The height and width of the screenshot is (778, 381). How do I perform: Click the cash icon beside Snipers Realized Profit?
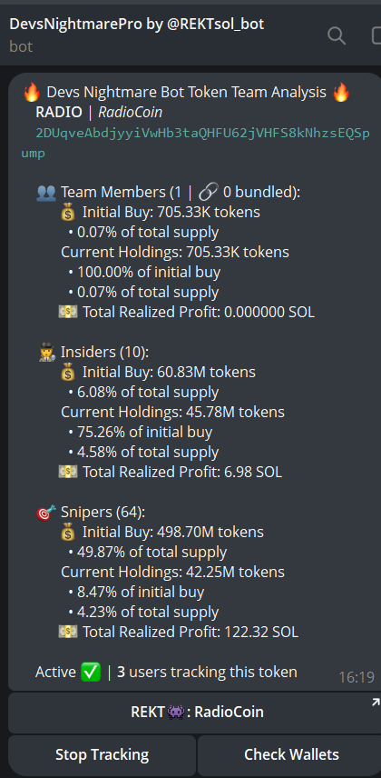point(68,633)
